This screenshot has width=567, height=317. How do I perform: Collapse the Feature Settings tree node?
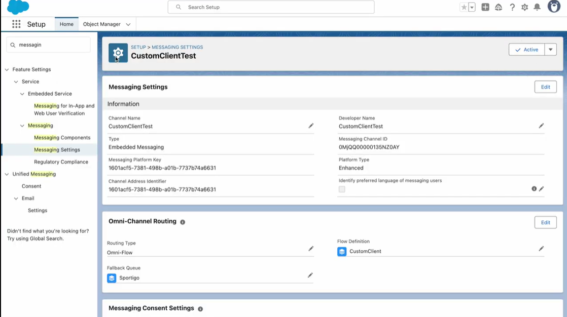(x=7, y=69)
